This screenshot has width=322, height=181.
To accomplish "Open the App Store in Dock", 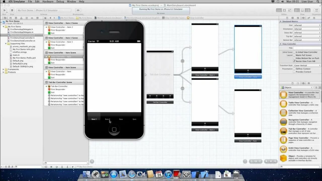I will [x=114, y=174].
